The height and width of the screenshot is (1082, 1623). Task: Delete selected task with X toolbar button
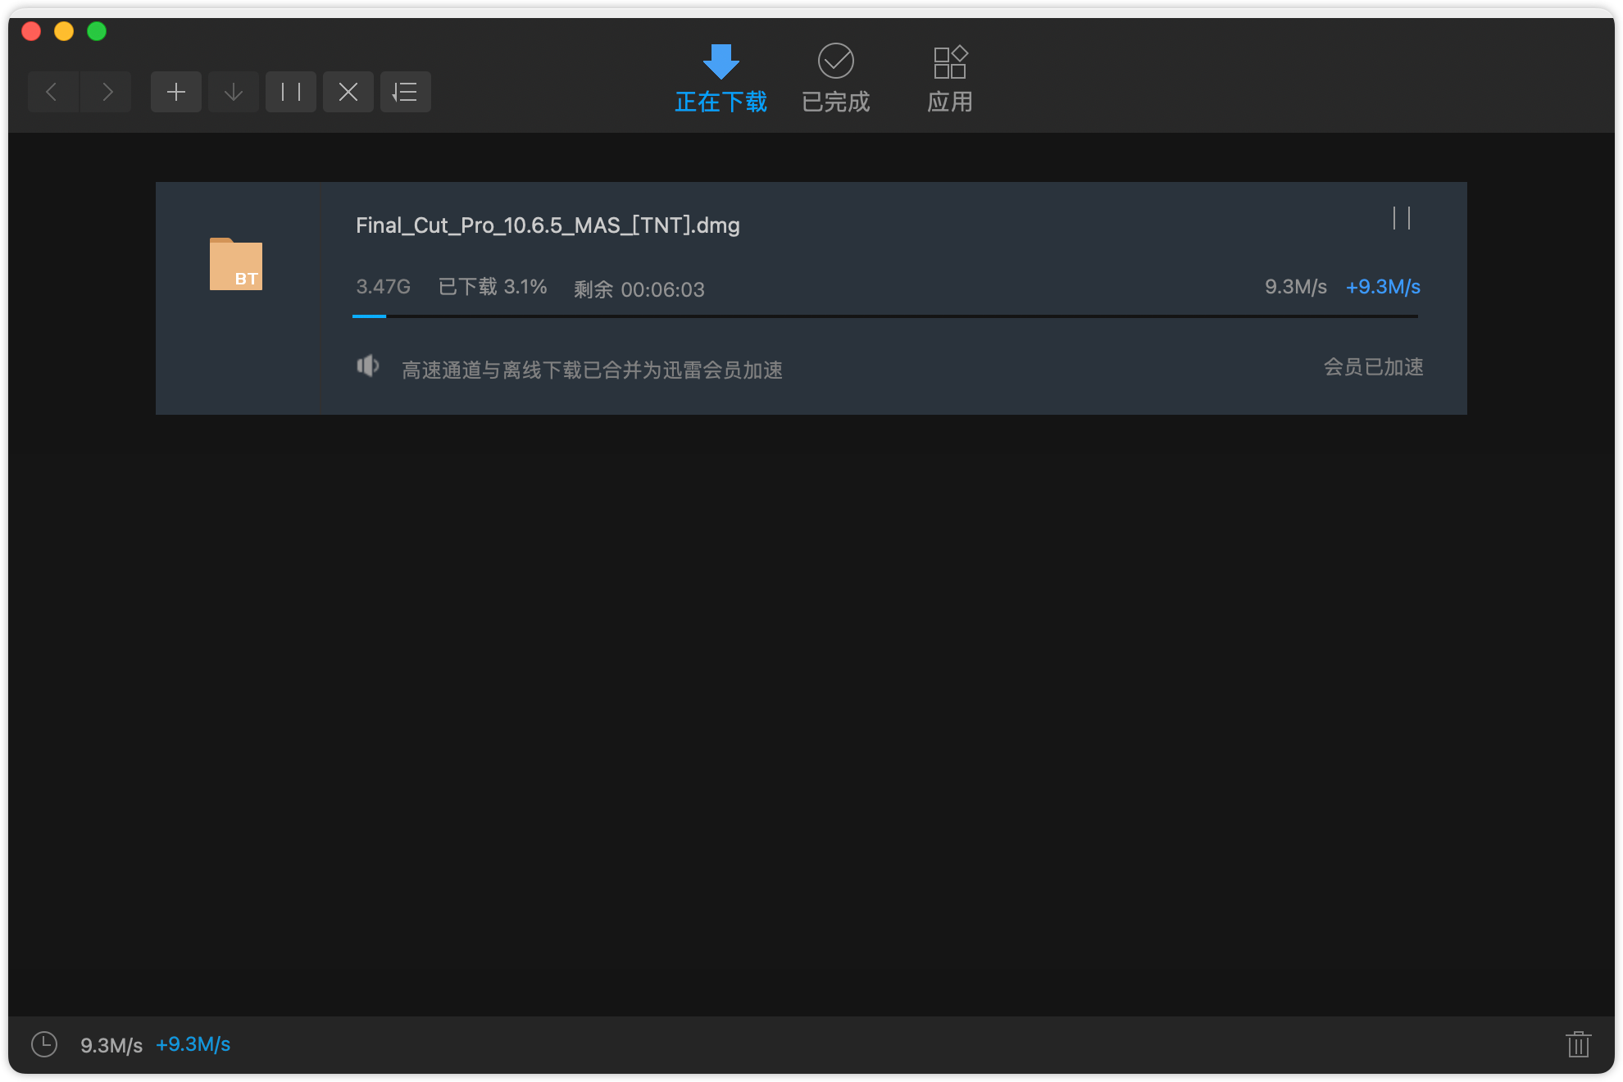(x=348, y=92)
